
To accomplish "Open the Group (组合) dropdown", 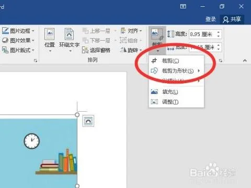I will (x=131, y=40).
